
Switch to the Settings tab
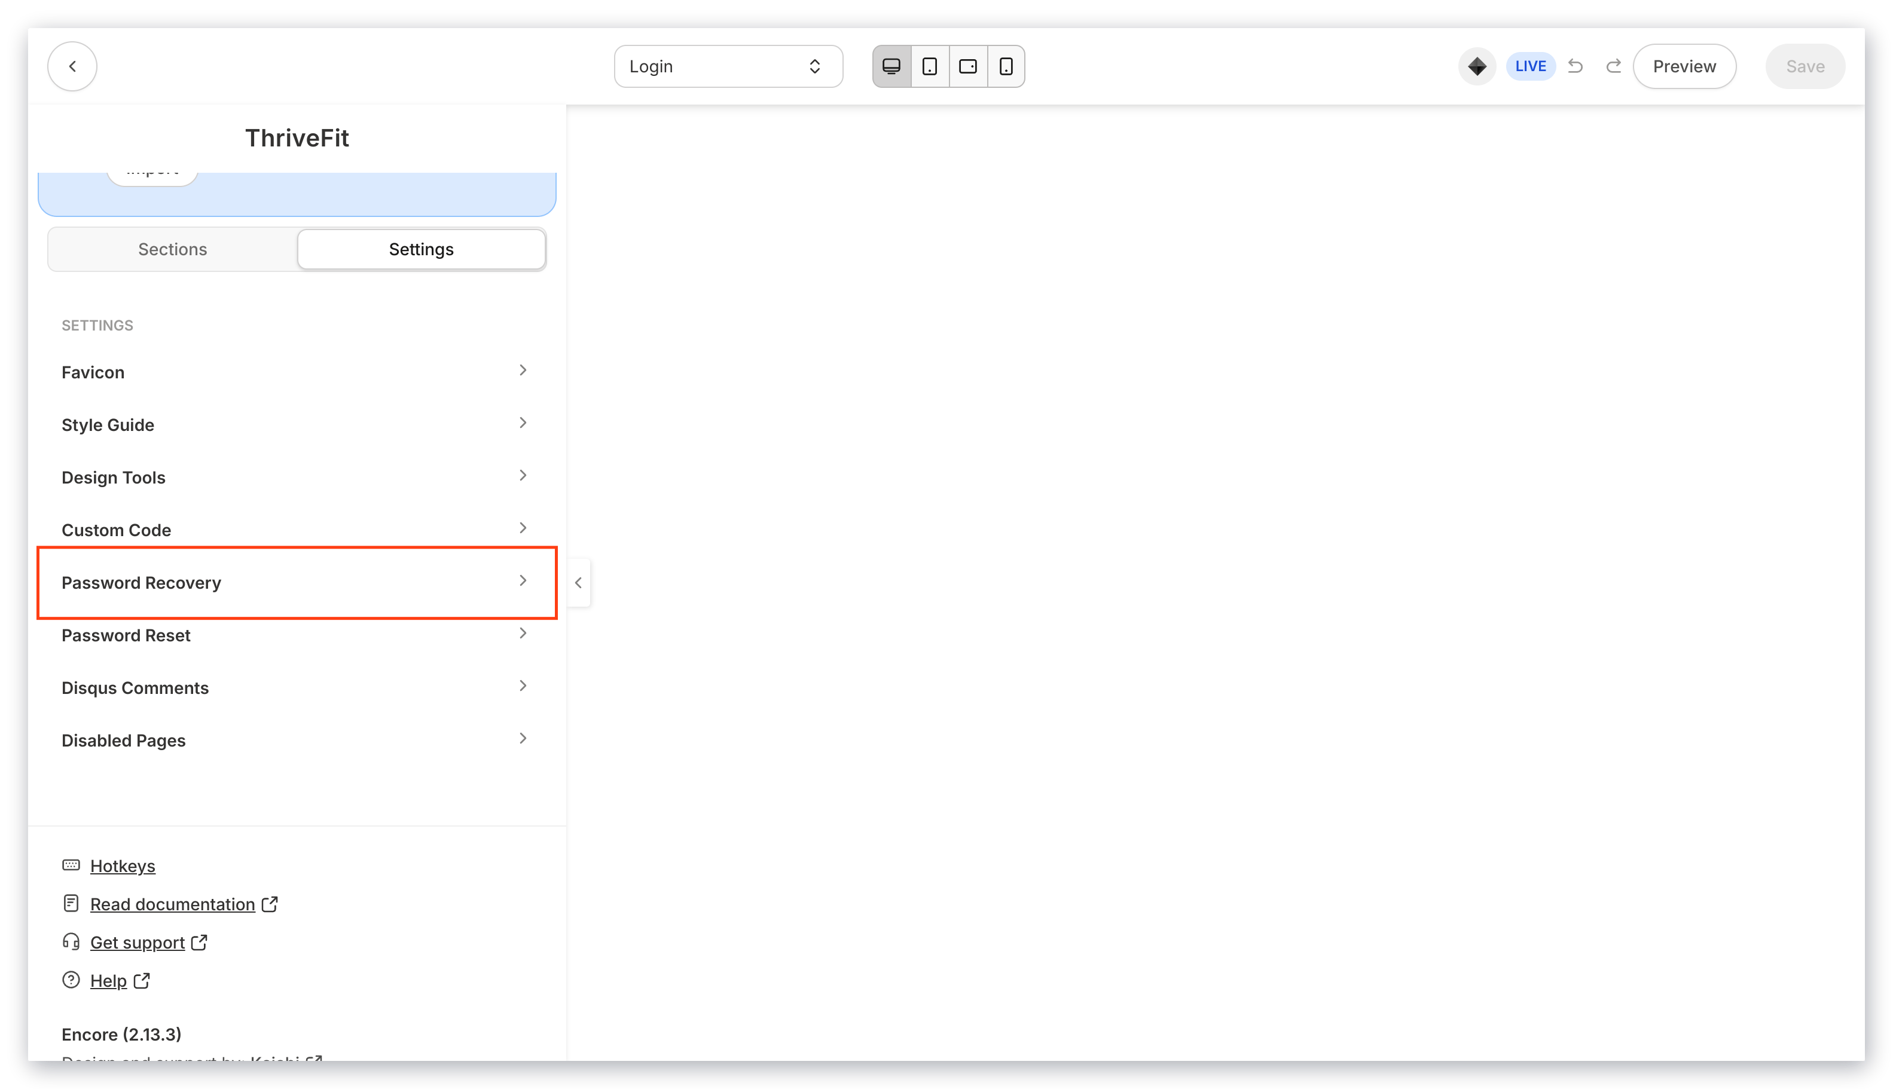pyautogui.click(x=422, y=249)
